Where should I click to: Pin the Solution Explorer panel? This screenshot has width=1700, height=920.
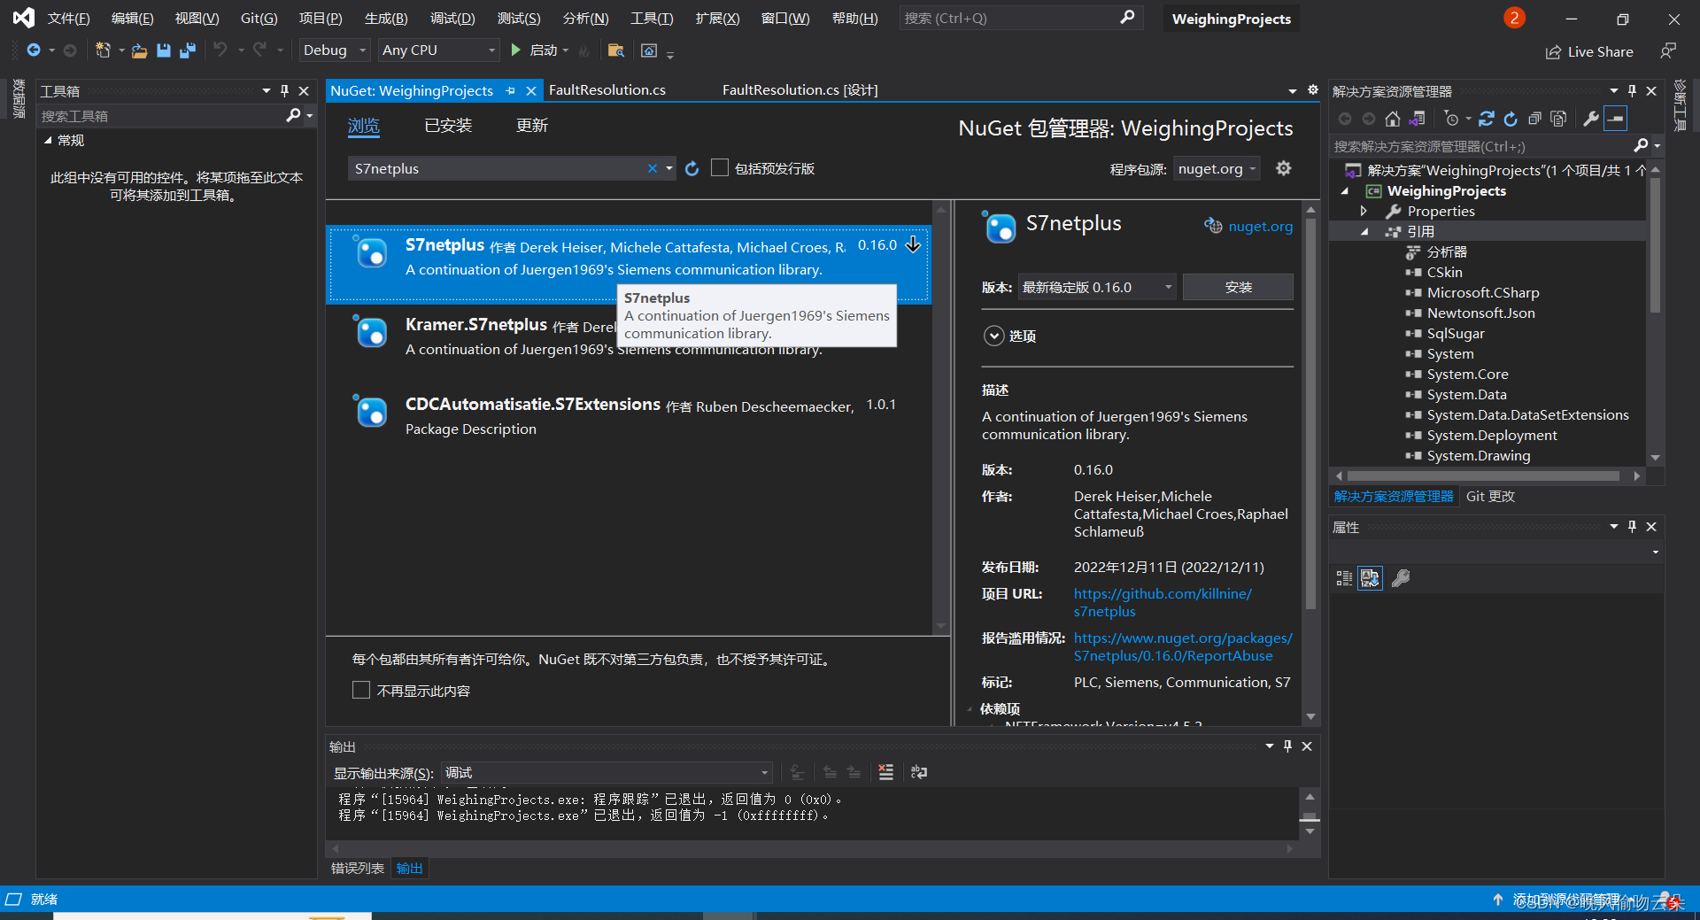[1631, 90]
